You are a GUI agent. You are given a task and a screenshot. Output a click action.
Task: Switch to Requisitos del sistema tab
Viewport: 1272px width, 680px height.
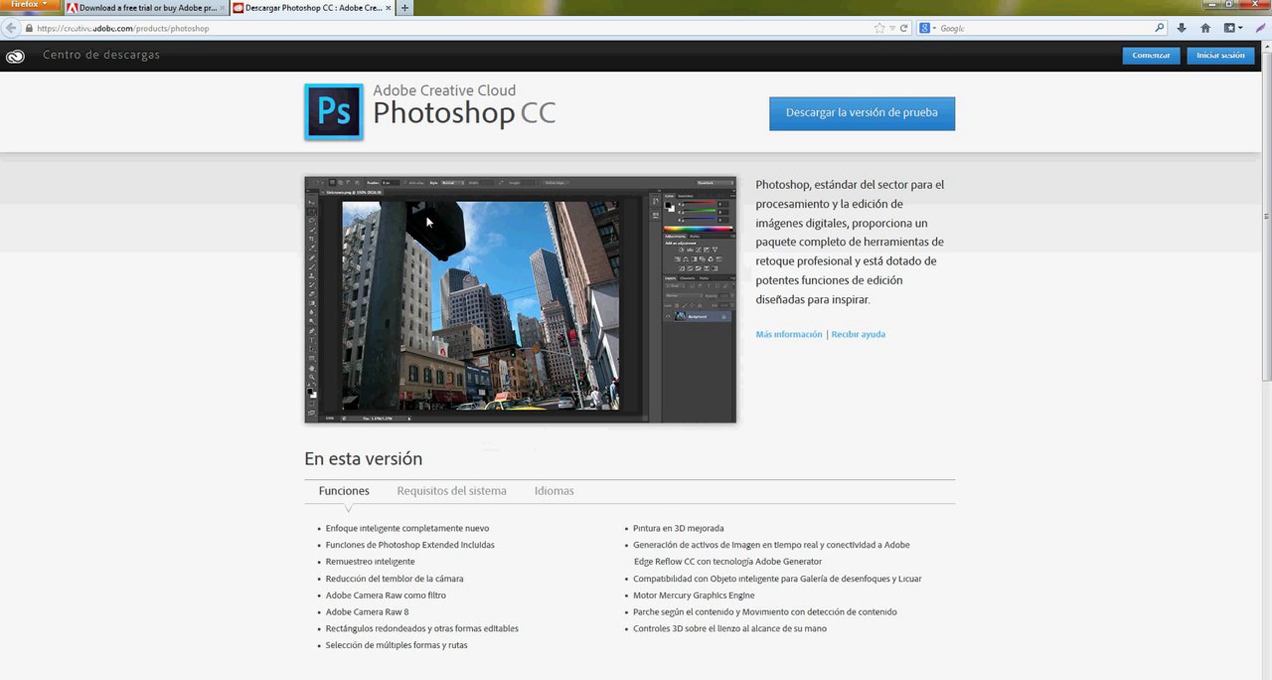[x=451, y=491]
